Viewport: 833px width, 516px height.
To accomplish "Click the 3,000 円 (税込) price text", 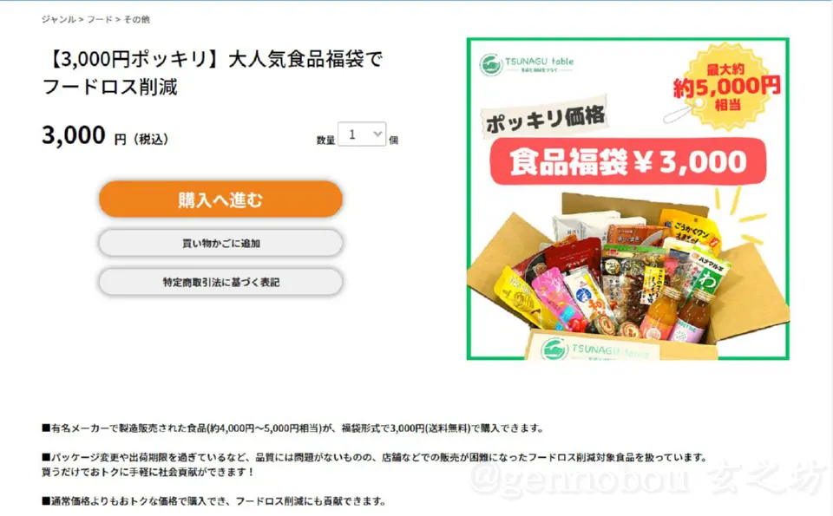I will (105, 135).
